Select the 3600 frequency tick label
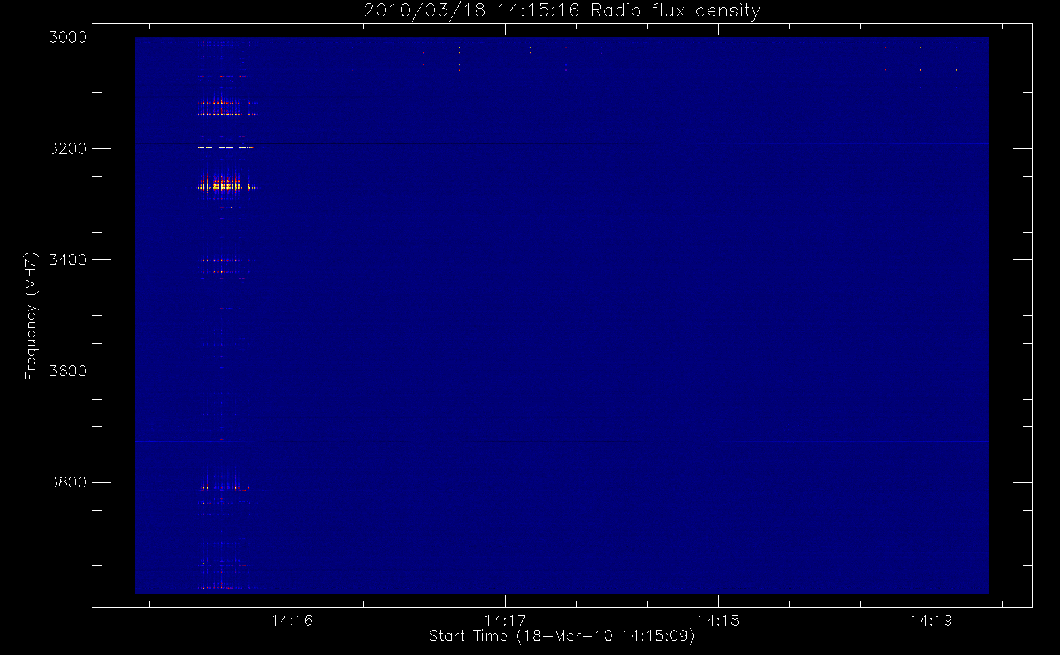 click(68, 371)
